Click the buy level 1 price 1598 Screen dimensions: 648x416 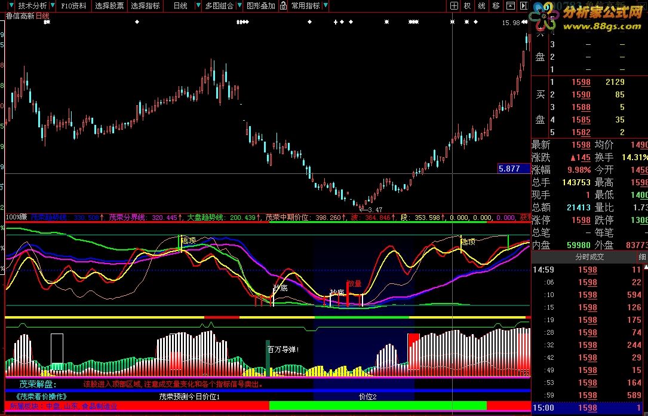581,82
